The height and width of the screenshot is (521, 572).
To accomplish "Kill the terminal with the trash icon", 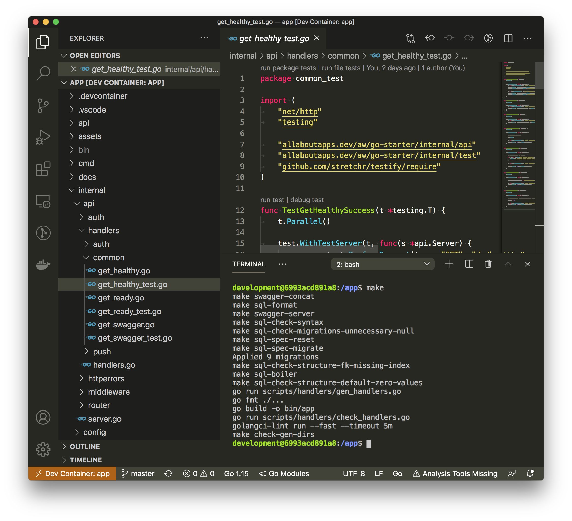I will 488,264.
